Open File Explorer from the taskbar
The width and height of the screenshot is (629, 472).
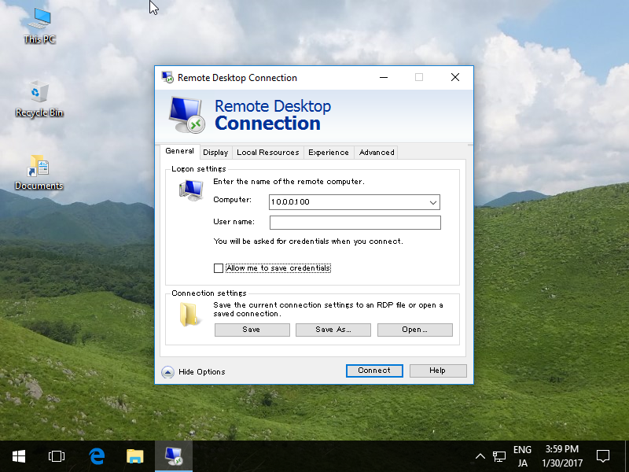coord(134,455)
